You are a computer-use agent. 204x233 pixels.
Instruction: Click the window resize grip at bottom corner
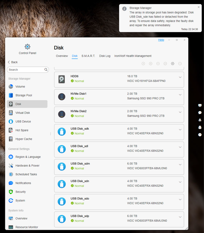186,228
